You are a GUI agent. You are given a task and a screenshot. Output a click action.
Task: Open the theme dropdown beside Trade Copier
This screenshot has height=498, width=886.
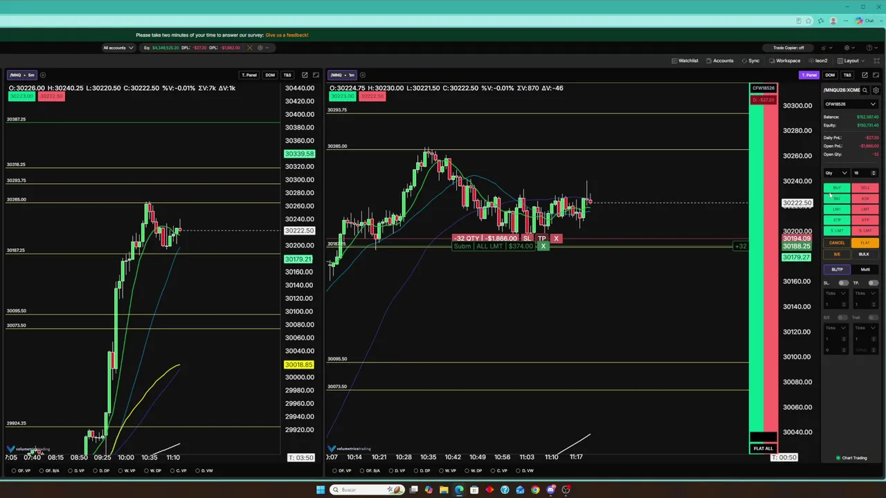pyautogui.click(x=826, y=48)
